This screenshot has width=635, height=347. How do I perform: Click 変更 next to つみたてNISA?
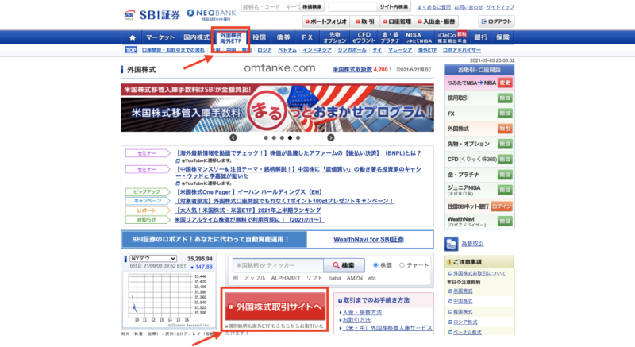(505, 83)
